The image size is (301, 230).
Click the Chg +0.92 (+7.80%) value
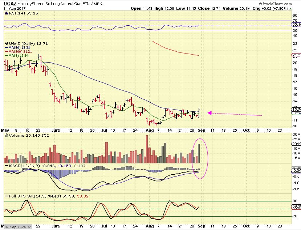point(270,8)
